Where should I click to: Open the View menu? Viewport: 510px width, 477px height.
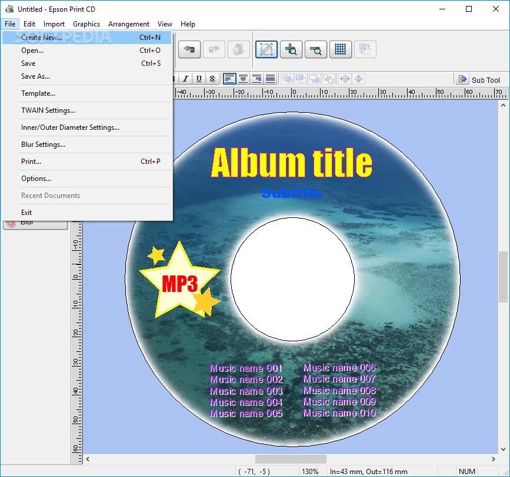click(x=165, y=24)
